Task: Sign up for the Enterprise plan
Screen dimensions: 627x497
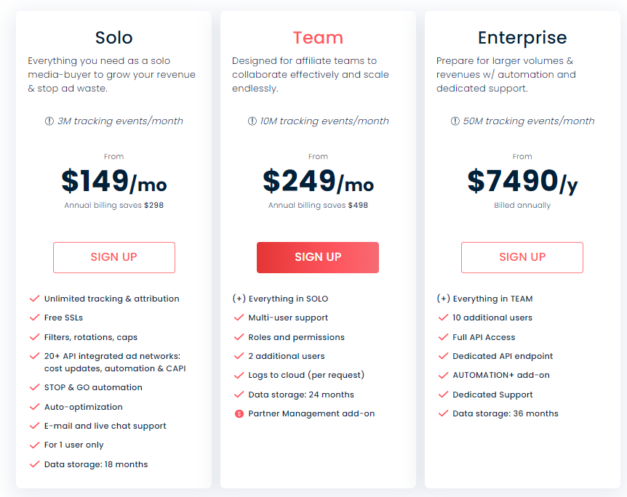Action: point(522,257)
